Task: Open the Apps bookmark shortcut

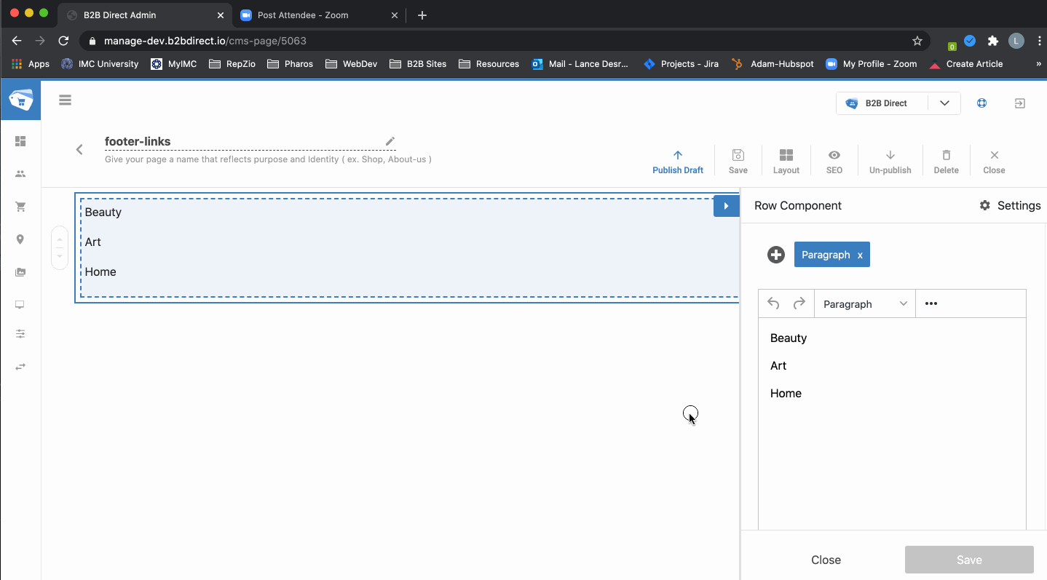Action: [x=31, y=64]
